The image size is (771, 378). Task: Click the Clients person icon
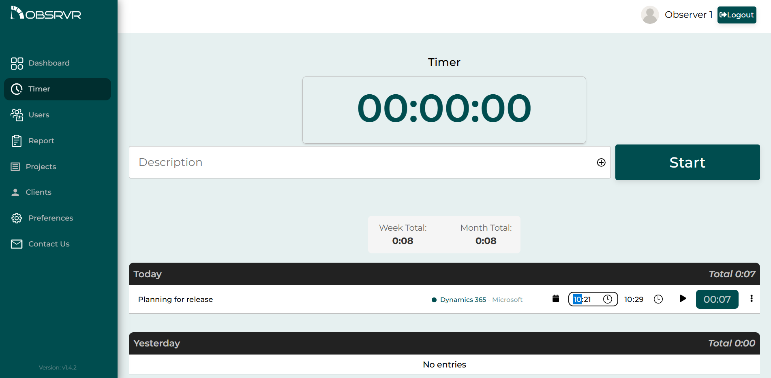coord(15,192)
